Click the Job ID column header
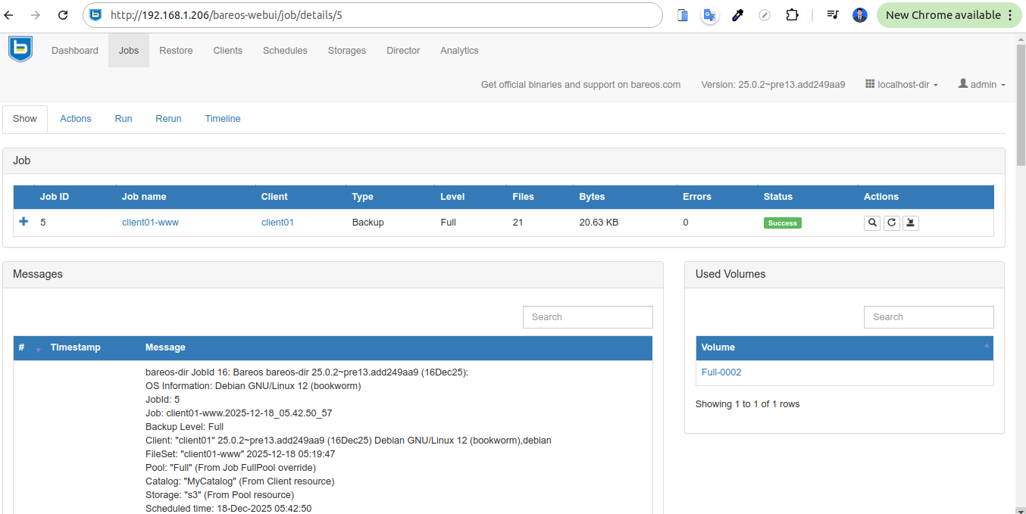The width and height of the screenshot is (1026, 514). pos(55,197)
